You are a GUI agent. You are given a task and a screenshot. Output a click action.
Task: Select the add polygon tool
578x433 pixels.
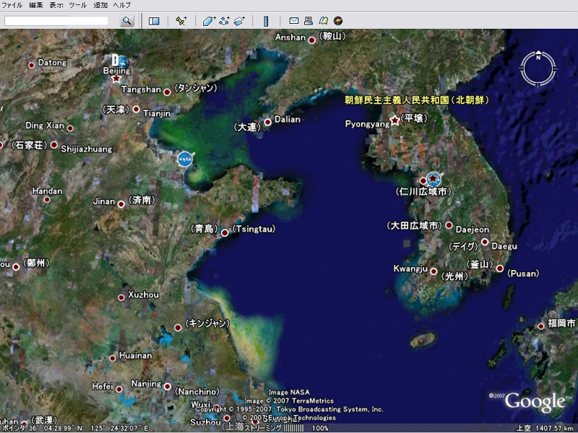[x=210, y=21]
